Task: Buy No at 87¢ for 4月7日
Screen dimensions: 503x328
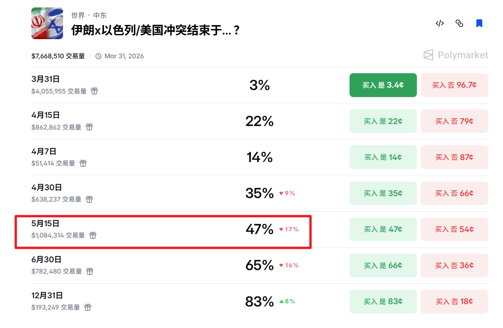Action: pos(454,157)
